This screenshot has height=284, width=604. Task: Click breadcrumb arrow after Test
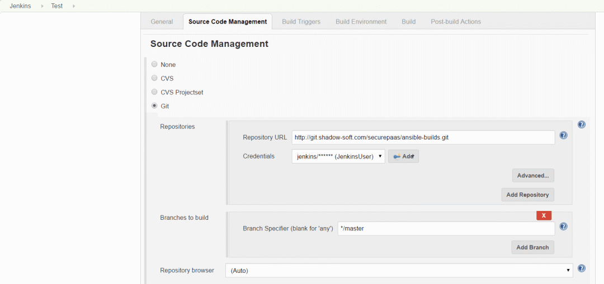tap(74, 6)
